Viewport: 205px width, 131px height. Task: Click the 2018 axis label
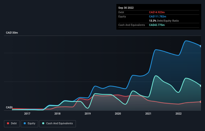tap(57, 114)
